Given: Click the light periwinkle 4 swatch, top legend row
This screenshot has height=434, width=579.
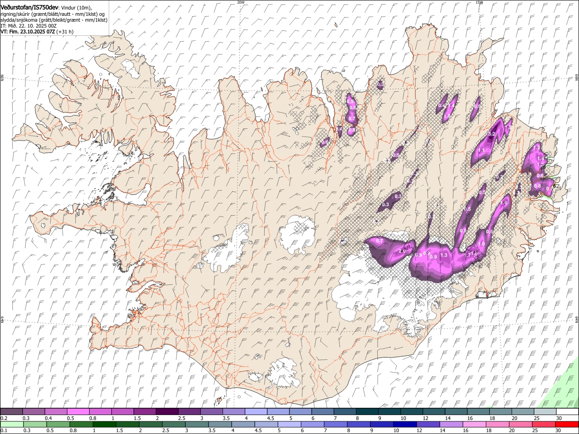Looking at the screenshot, I should [x=256, y=412].
